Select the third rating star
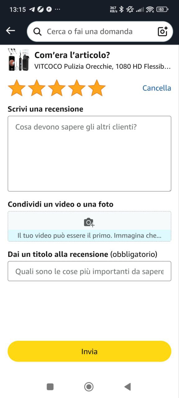Viewport: 179px width, 398px height. point(57,88)
